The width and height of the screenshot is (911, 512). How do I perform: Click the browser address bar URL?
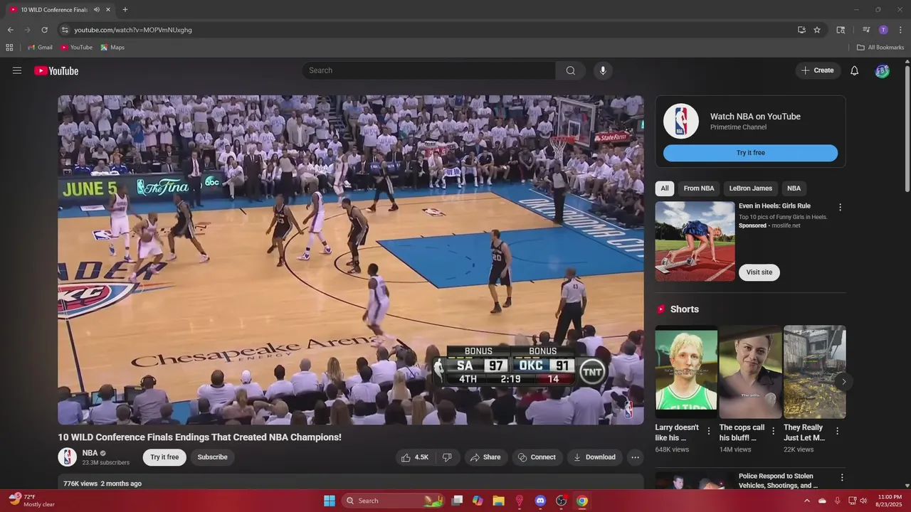133,30
